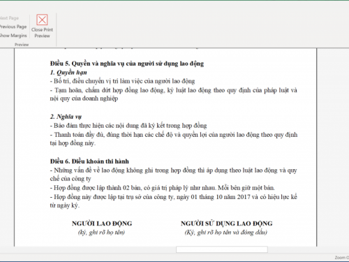Go to Previous Page in preview
Viewport: 349px width, 262px height.
(13, 27)
